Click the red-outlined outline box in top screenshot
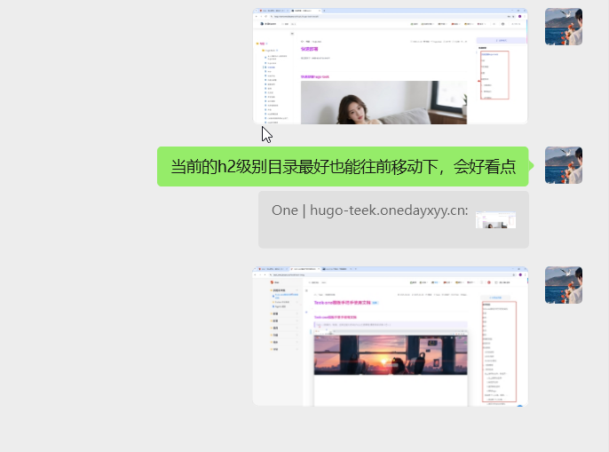This screenshot has height=452, width=609. (x=494, y=75)
